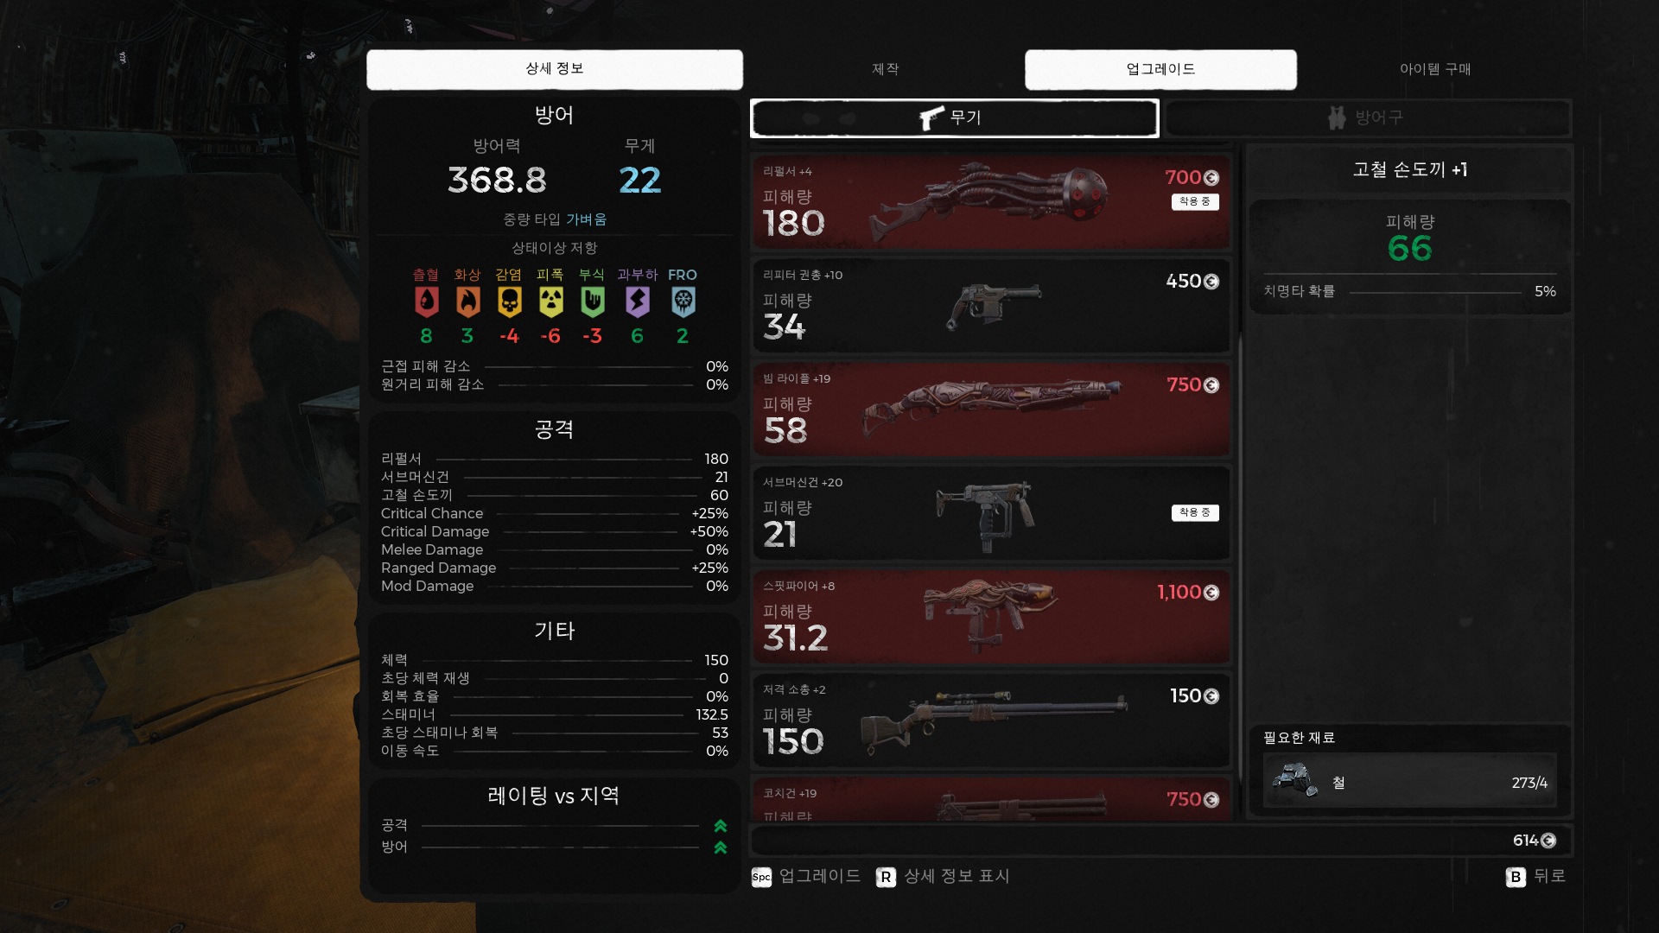This screenshot has width=1659, height=933.
Task: Click the R key icon
Action: coord(886,878)
